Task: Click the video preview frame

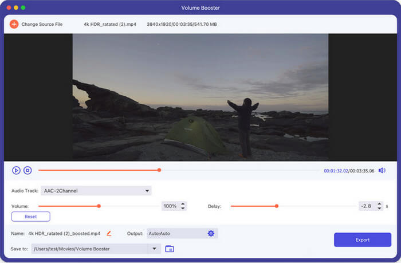Action: click(x=200, y=97)
